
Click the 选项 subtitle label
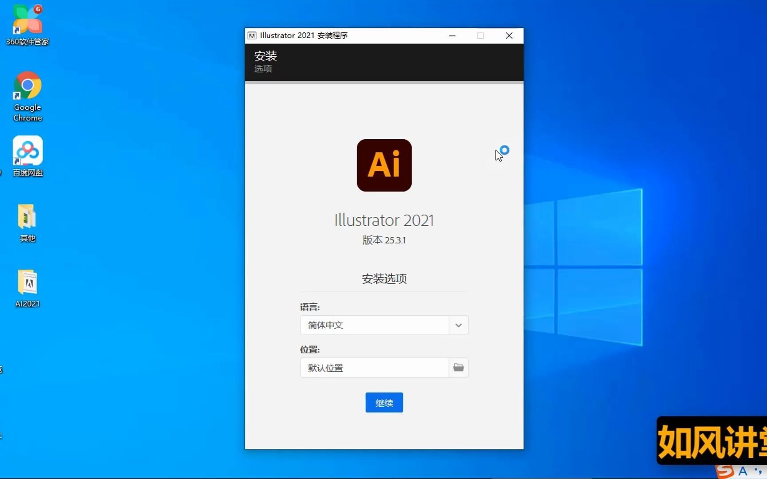pos(262,69)
